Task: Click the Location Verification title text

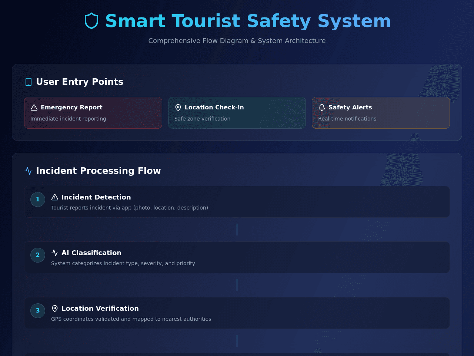Action: [100, 309]
